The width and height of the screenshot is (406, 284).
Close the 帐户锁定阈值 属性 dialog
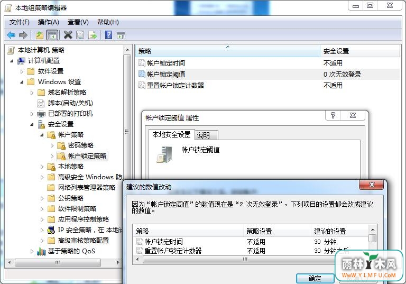tap(353, 115)
